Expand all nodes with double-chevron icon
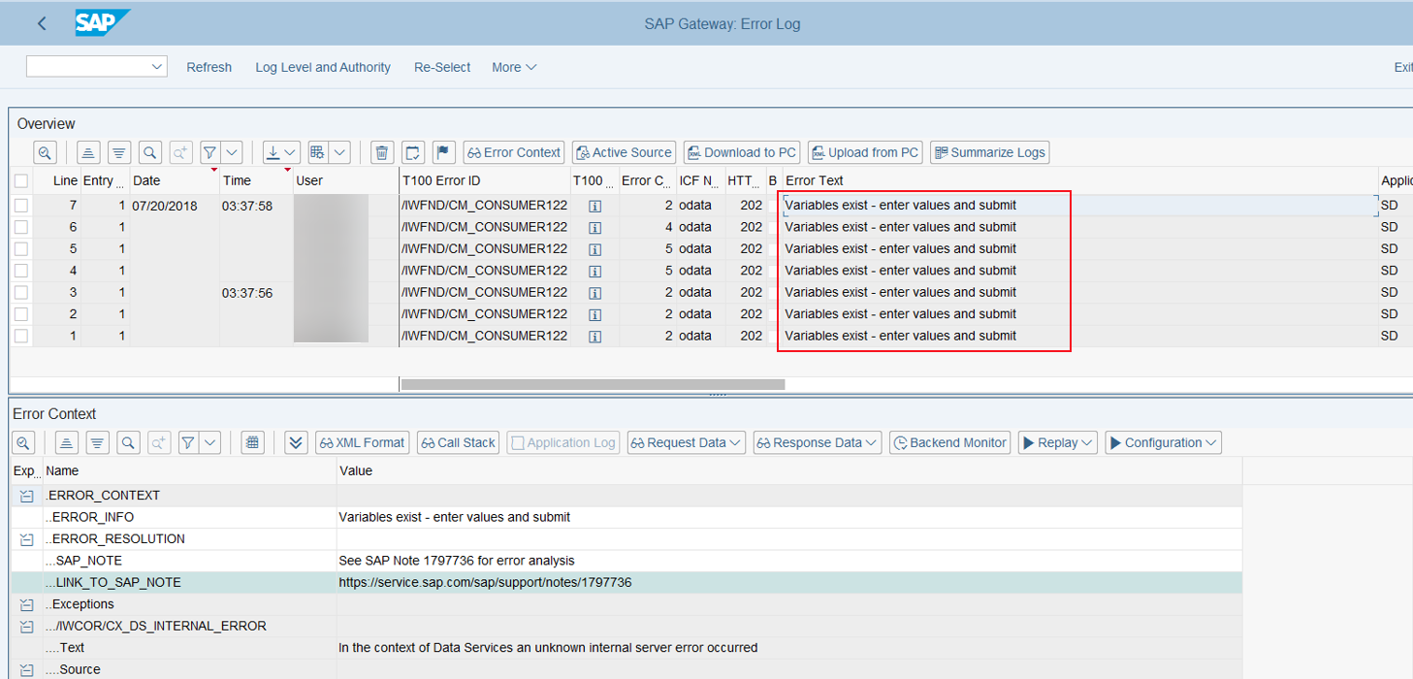Viewport: 1413px width, 679px height. [297, 442]
